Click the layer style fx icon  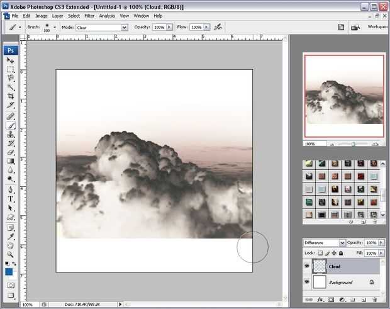coord(320,300)
